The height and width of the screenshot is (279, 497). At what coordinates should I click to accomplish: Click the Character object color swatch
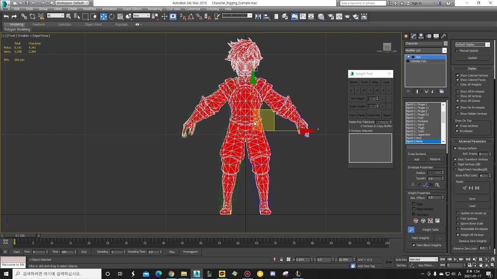point(445,43)
